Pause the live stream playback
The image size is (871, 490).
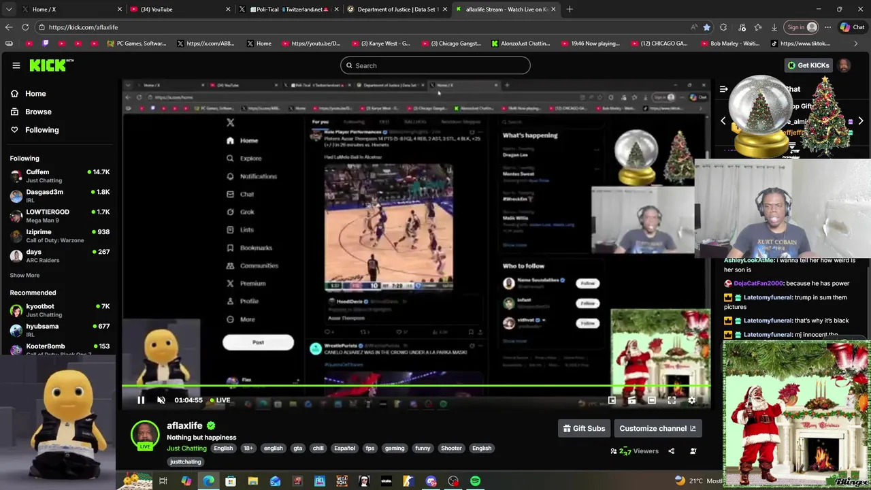[x=141, y=400]
